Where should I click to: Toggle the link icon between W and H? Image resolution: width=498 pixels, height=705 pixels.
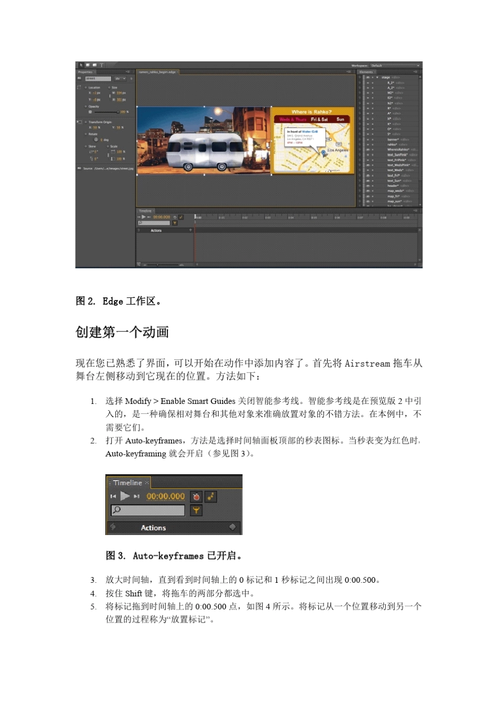(110, 96)
